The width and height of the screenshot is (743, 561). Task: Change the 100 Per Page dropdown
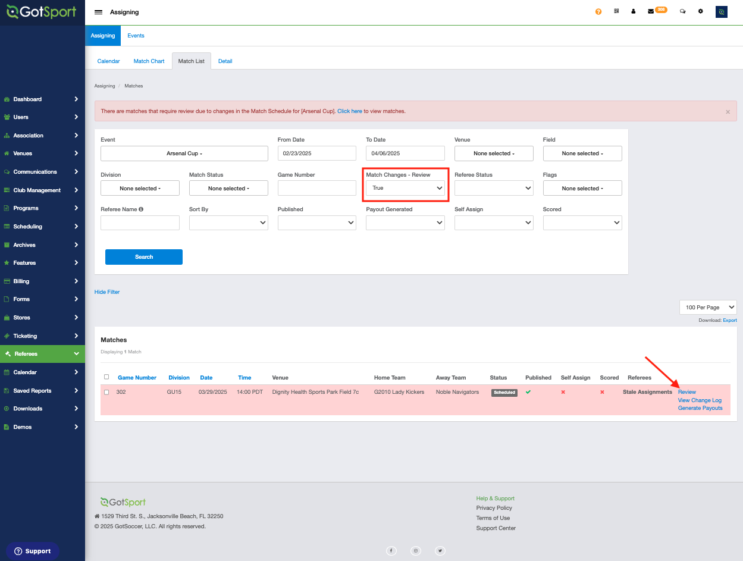tap(708, 307)
